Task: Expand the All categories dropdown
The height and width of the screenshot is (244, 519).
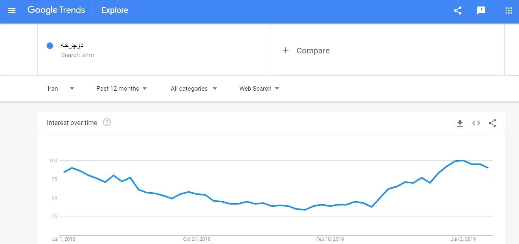Action: click(194, 89)
